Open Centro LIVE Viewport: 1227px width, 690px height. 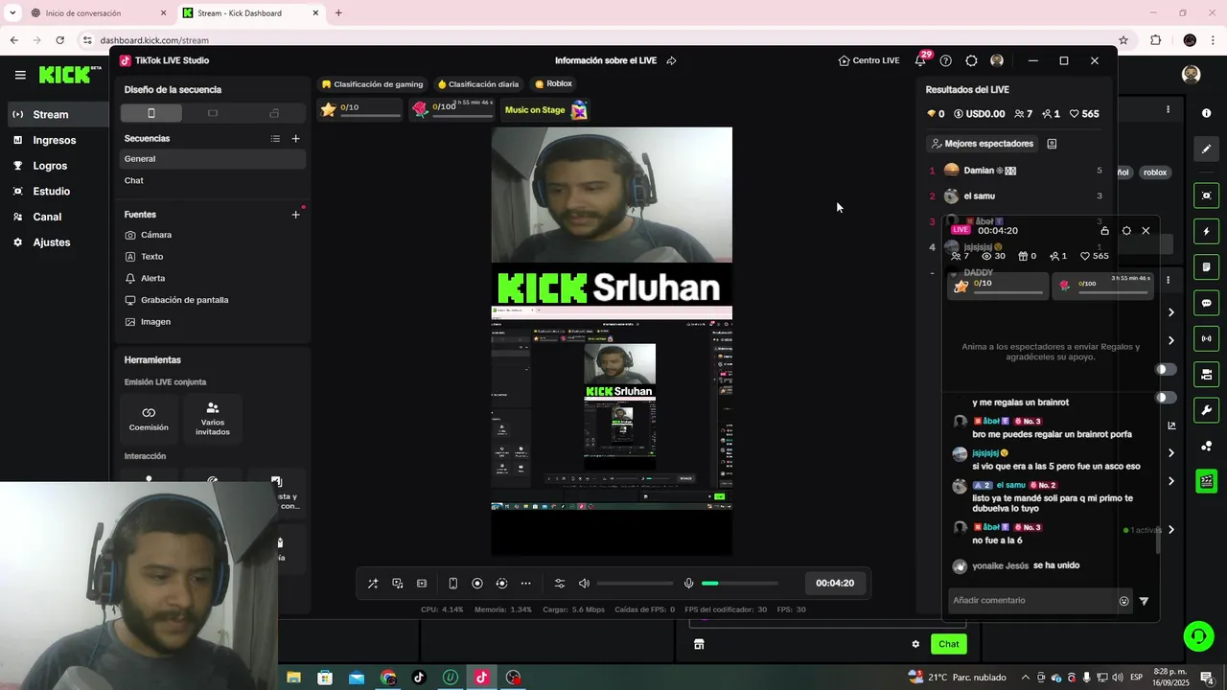coord(868,60)
